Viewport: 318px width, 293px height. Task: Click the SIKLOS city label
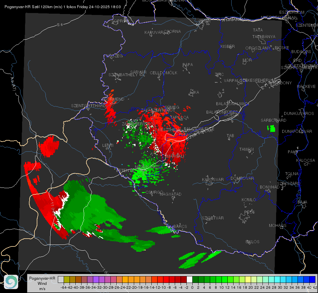point(252,242)
